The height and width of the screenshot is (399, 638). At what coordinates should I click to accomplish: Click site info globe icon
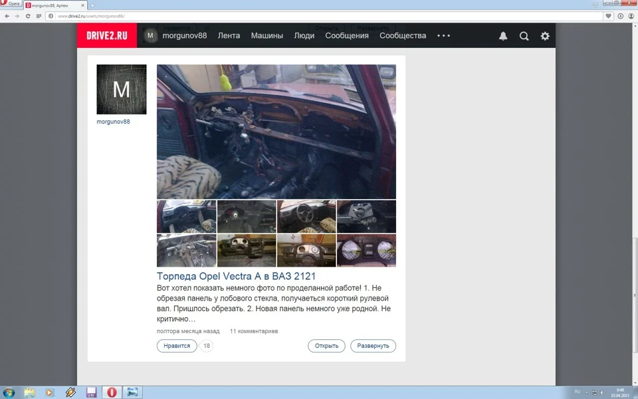(51, 16)
